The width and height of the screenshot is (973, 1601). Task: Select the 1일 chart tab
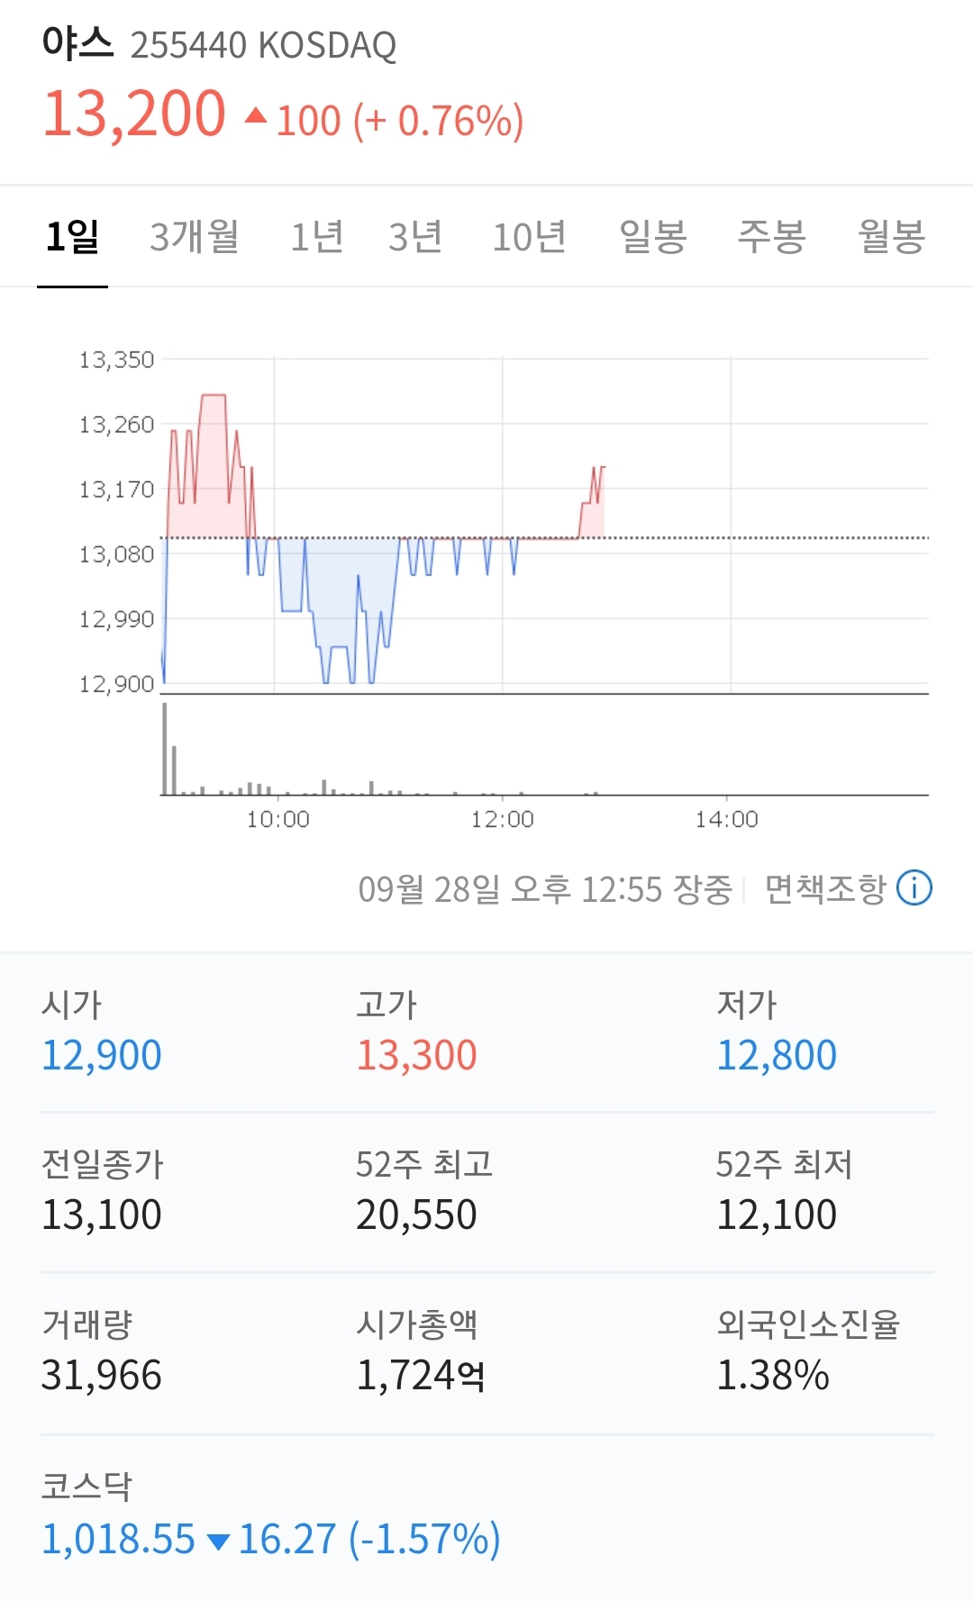pos(72,237)
